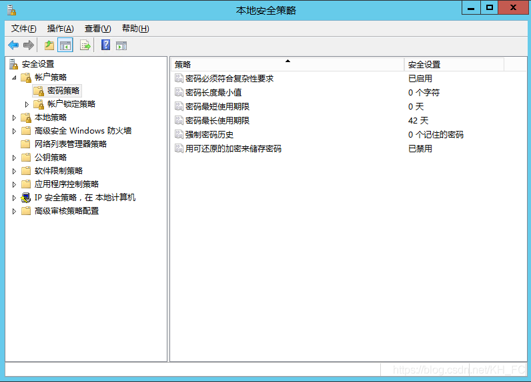Click the window title bar app icon

tap(12, 10)
